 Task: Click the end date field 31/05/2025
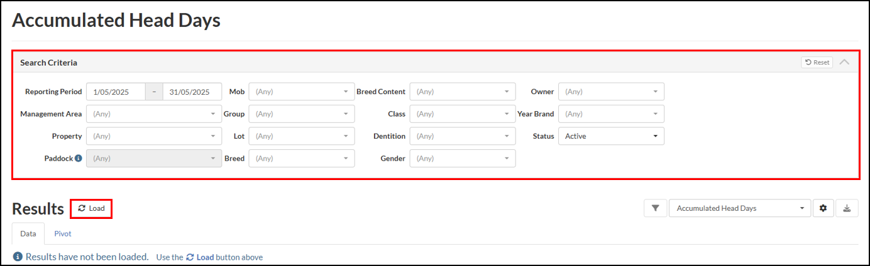click(x=192, y=92)
